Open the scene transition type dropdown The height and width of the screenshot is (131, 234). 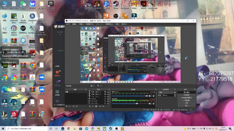pyautogui.click(x=165, y=92)
